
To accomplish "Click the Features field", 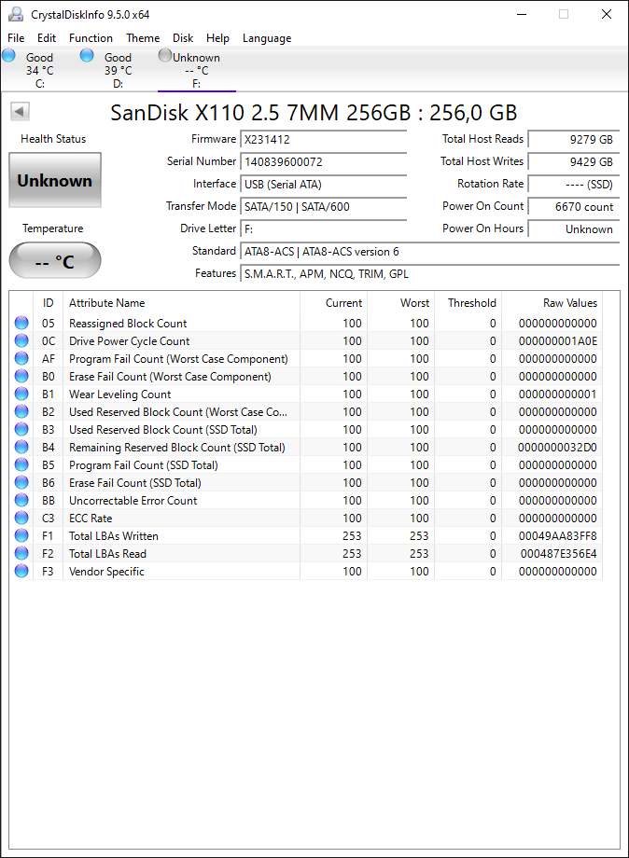I will pyautogui.click(x=429, y=274).
